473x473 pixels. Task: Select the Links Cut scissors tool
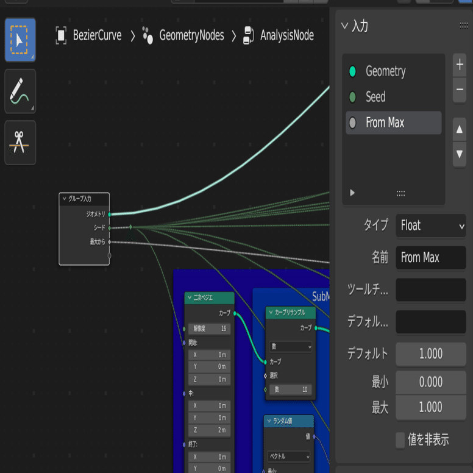(20, 143)
